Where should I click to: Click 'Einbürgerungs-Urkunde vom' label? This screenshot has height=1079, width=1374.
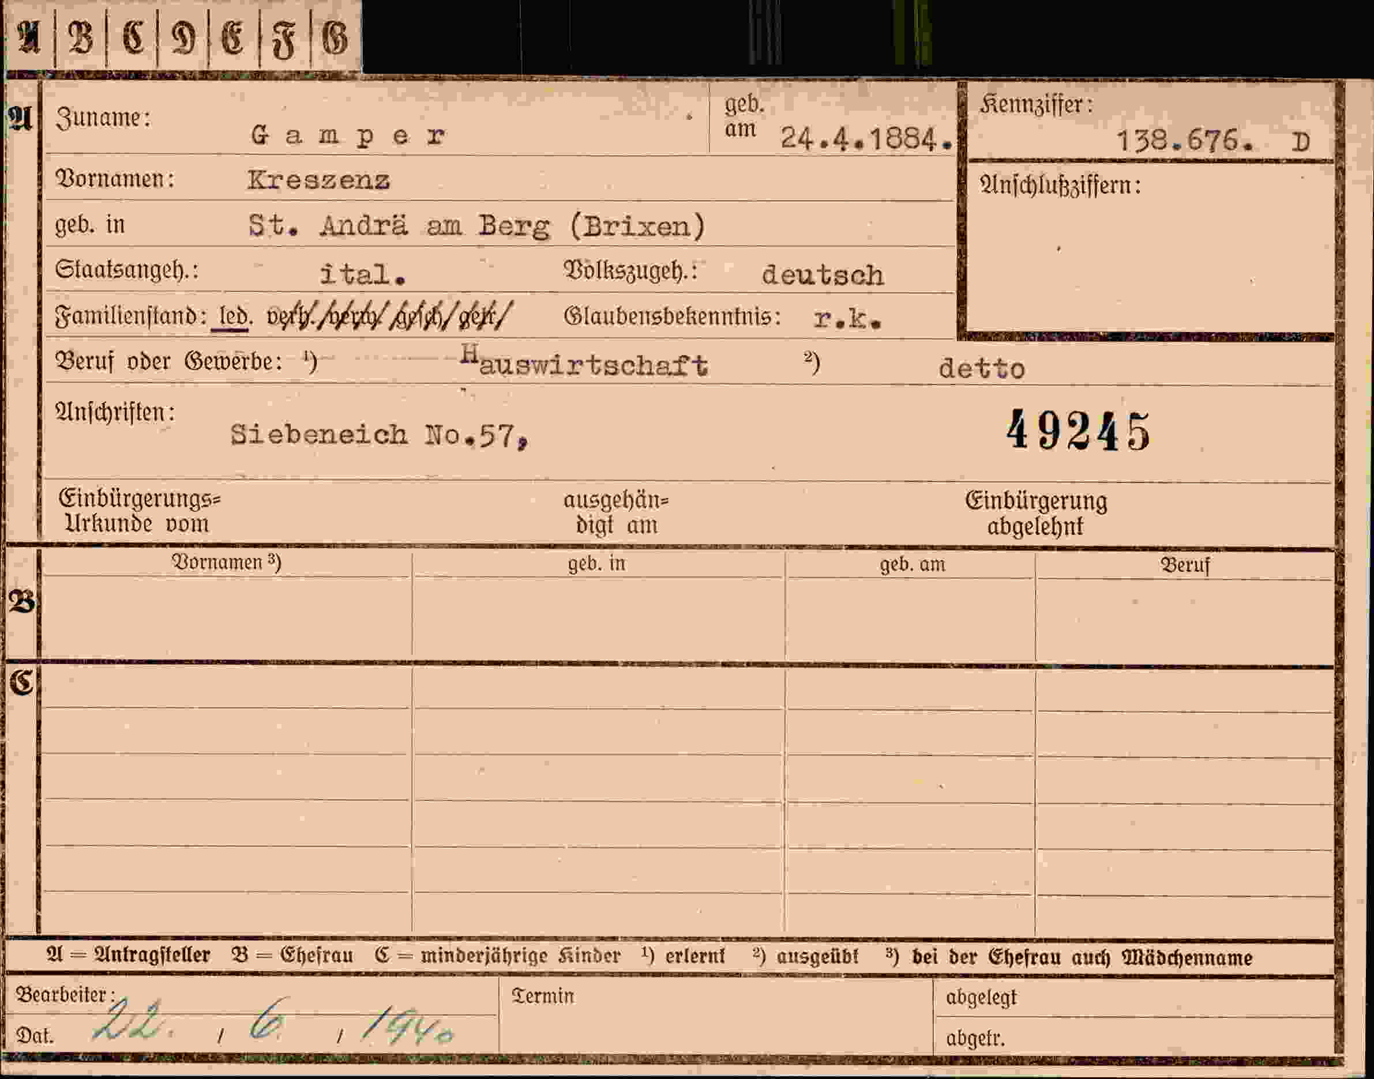(139, 512)
